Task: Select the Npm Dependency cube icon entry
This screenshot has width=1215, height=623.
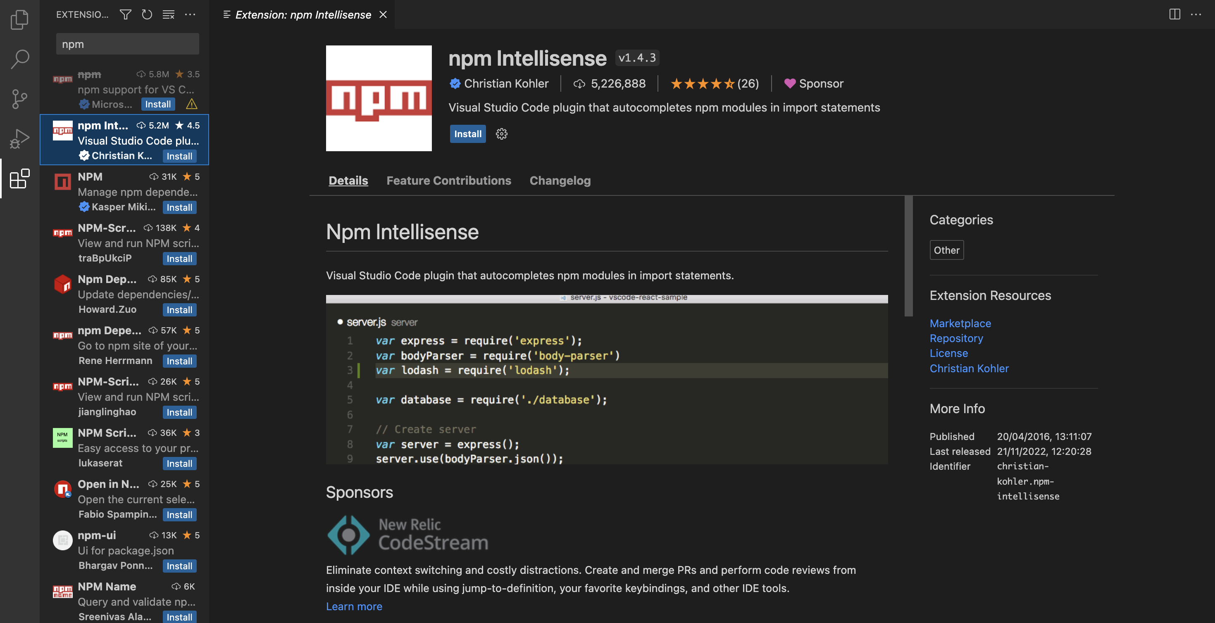Action: (x=62, y=284)
